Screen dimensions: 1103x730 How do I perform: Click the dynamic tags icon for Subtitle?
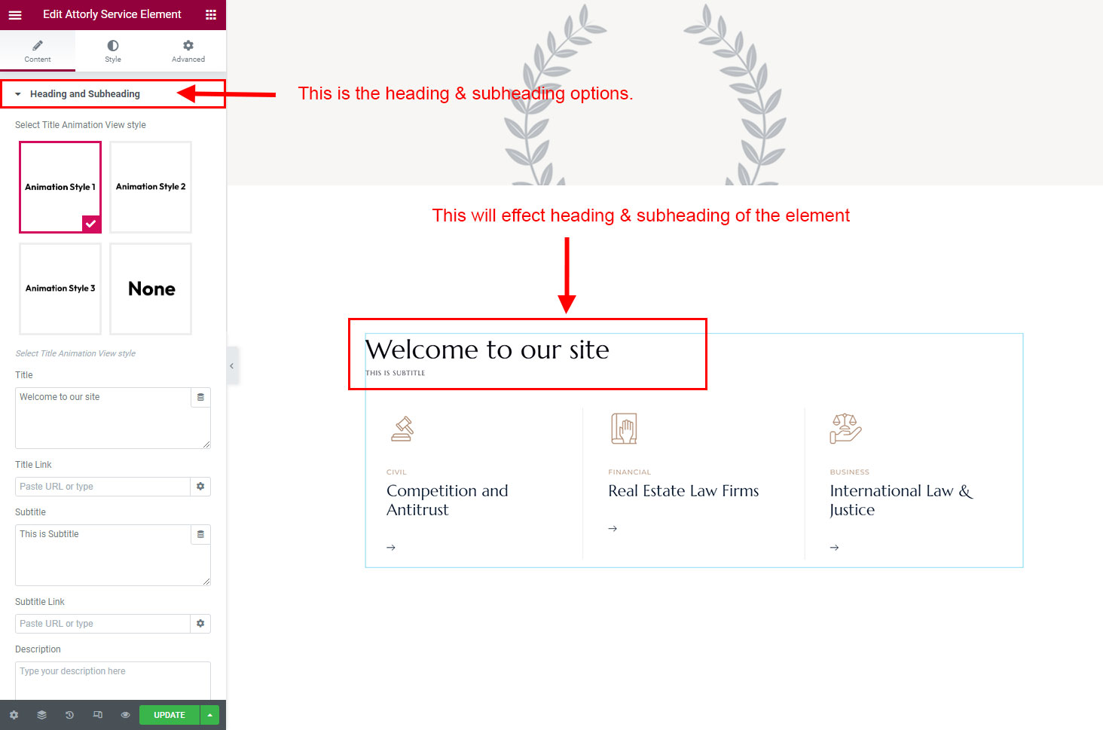(200, 534)
